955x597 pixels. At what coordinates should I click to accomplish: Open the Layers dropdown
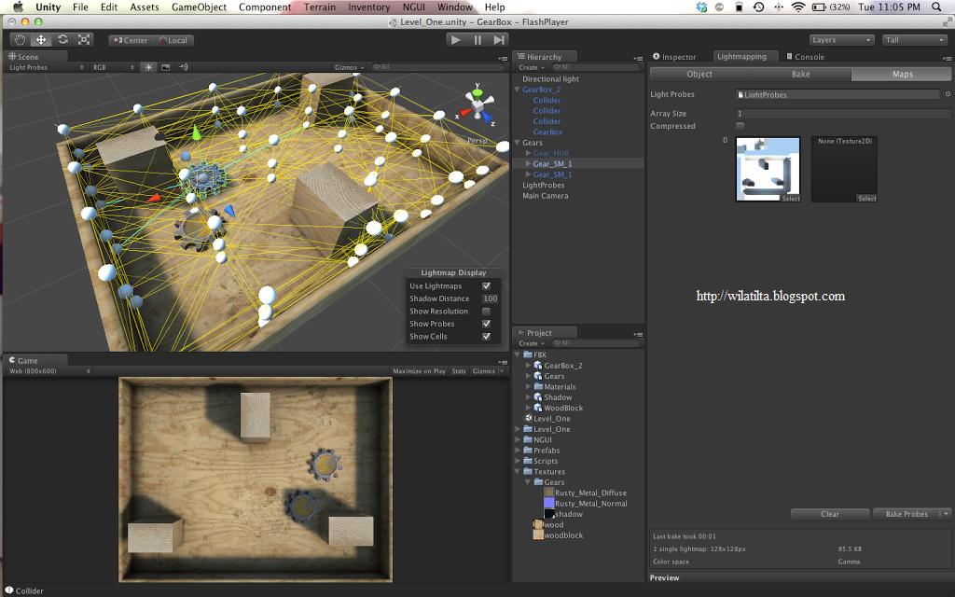[841, 39]
